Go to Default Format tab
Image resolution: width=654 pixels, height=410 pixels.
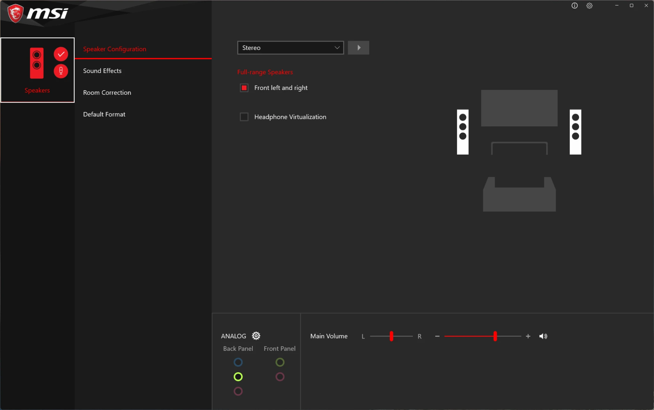(x=104, y=114)
